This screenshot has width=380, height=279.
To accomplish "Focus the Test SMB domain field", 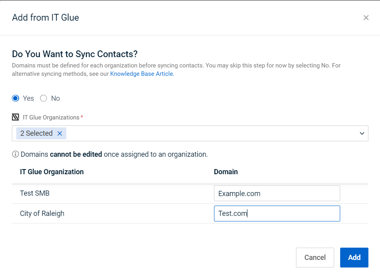I will pyautogui.click(x=277, y=193).
